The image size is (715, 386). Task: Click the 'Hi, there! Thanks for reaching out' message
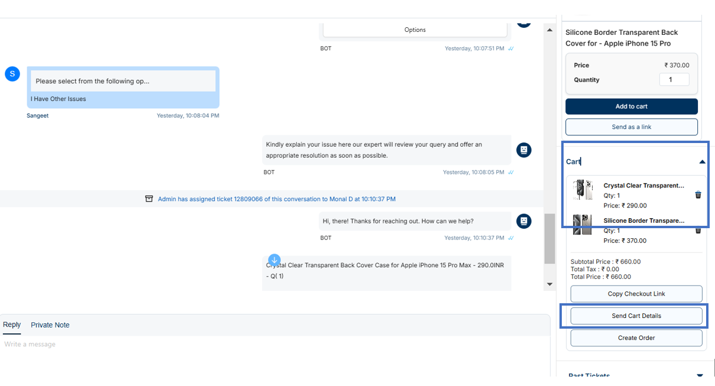point(415,221)
